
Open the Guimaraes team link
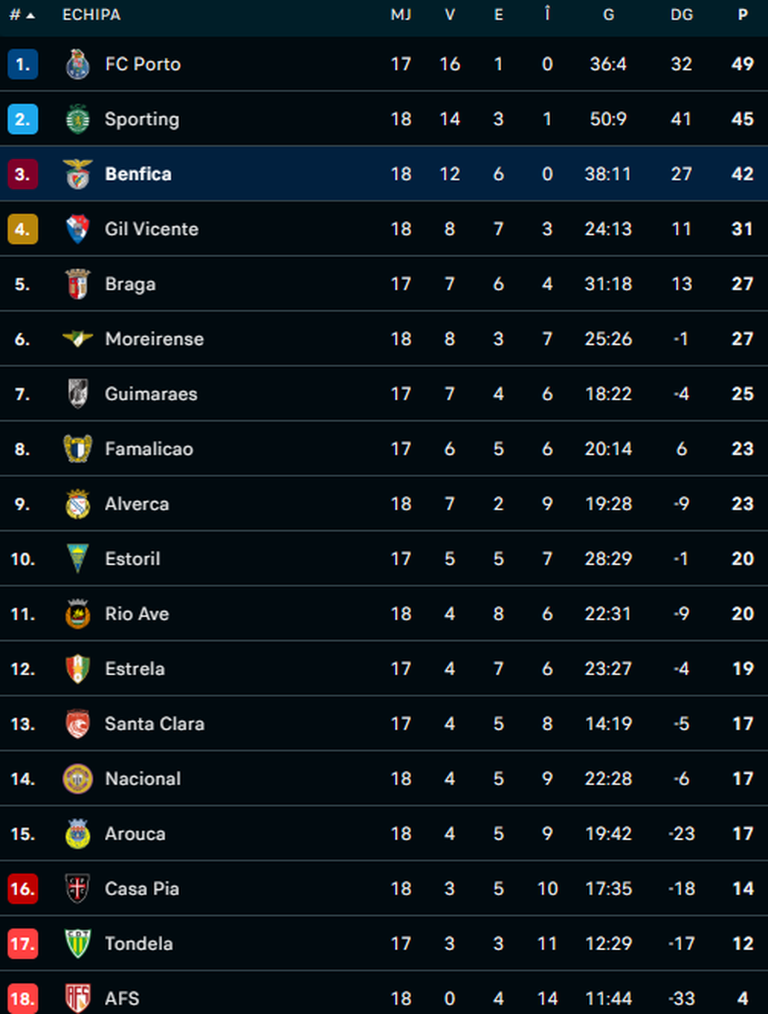pos(150,394)
